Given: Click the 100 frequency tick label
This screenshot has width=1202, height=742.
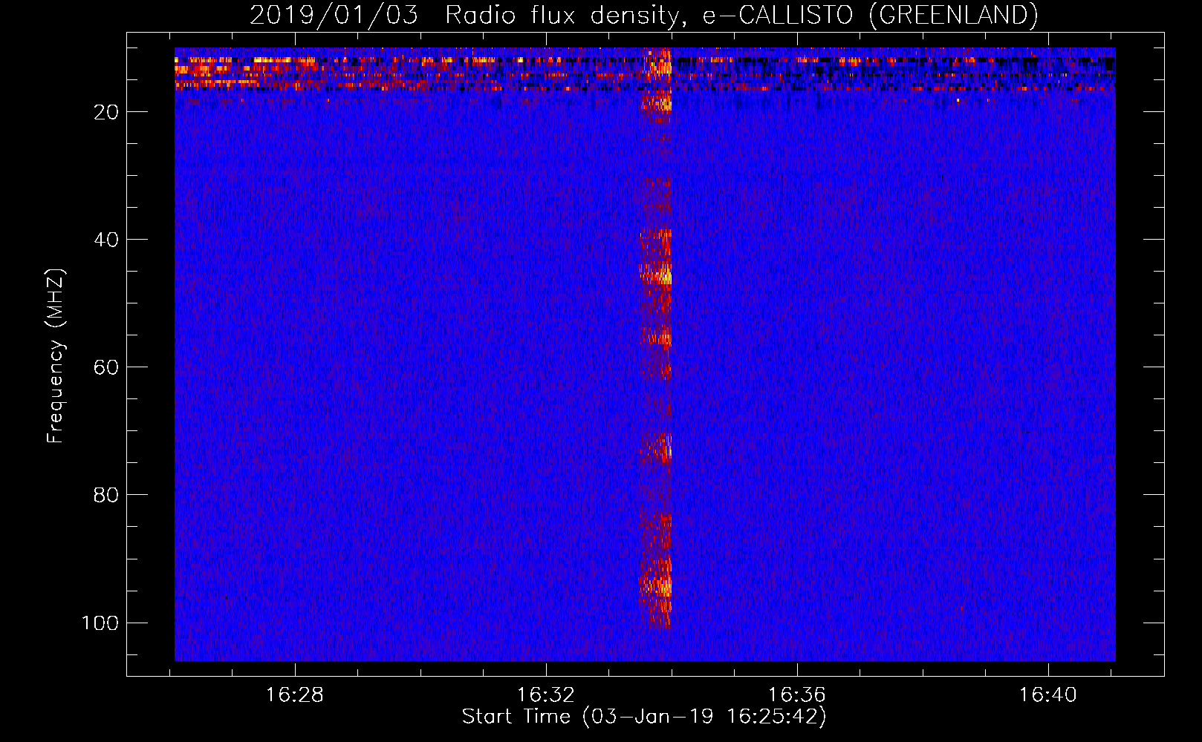Looking at the screenshot, I should click(x=100, y=623).
